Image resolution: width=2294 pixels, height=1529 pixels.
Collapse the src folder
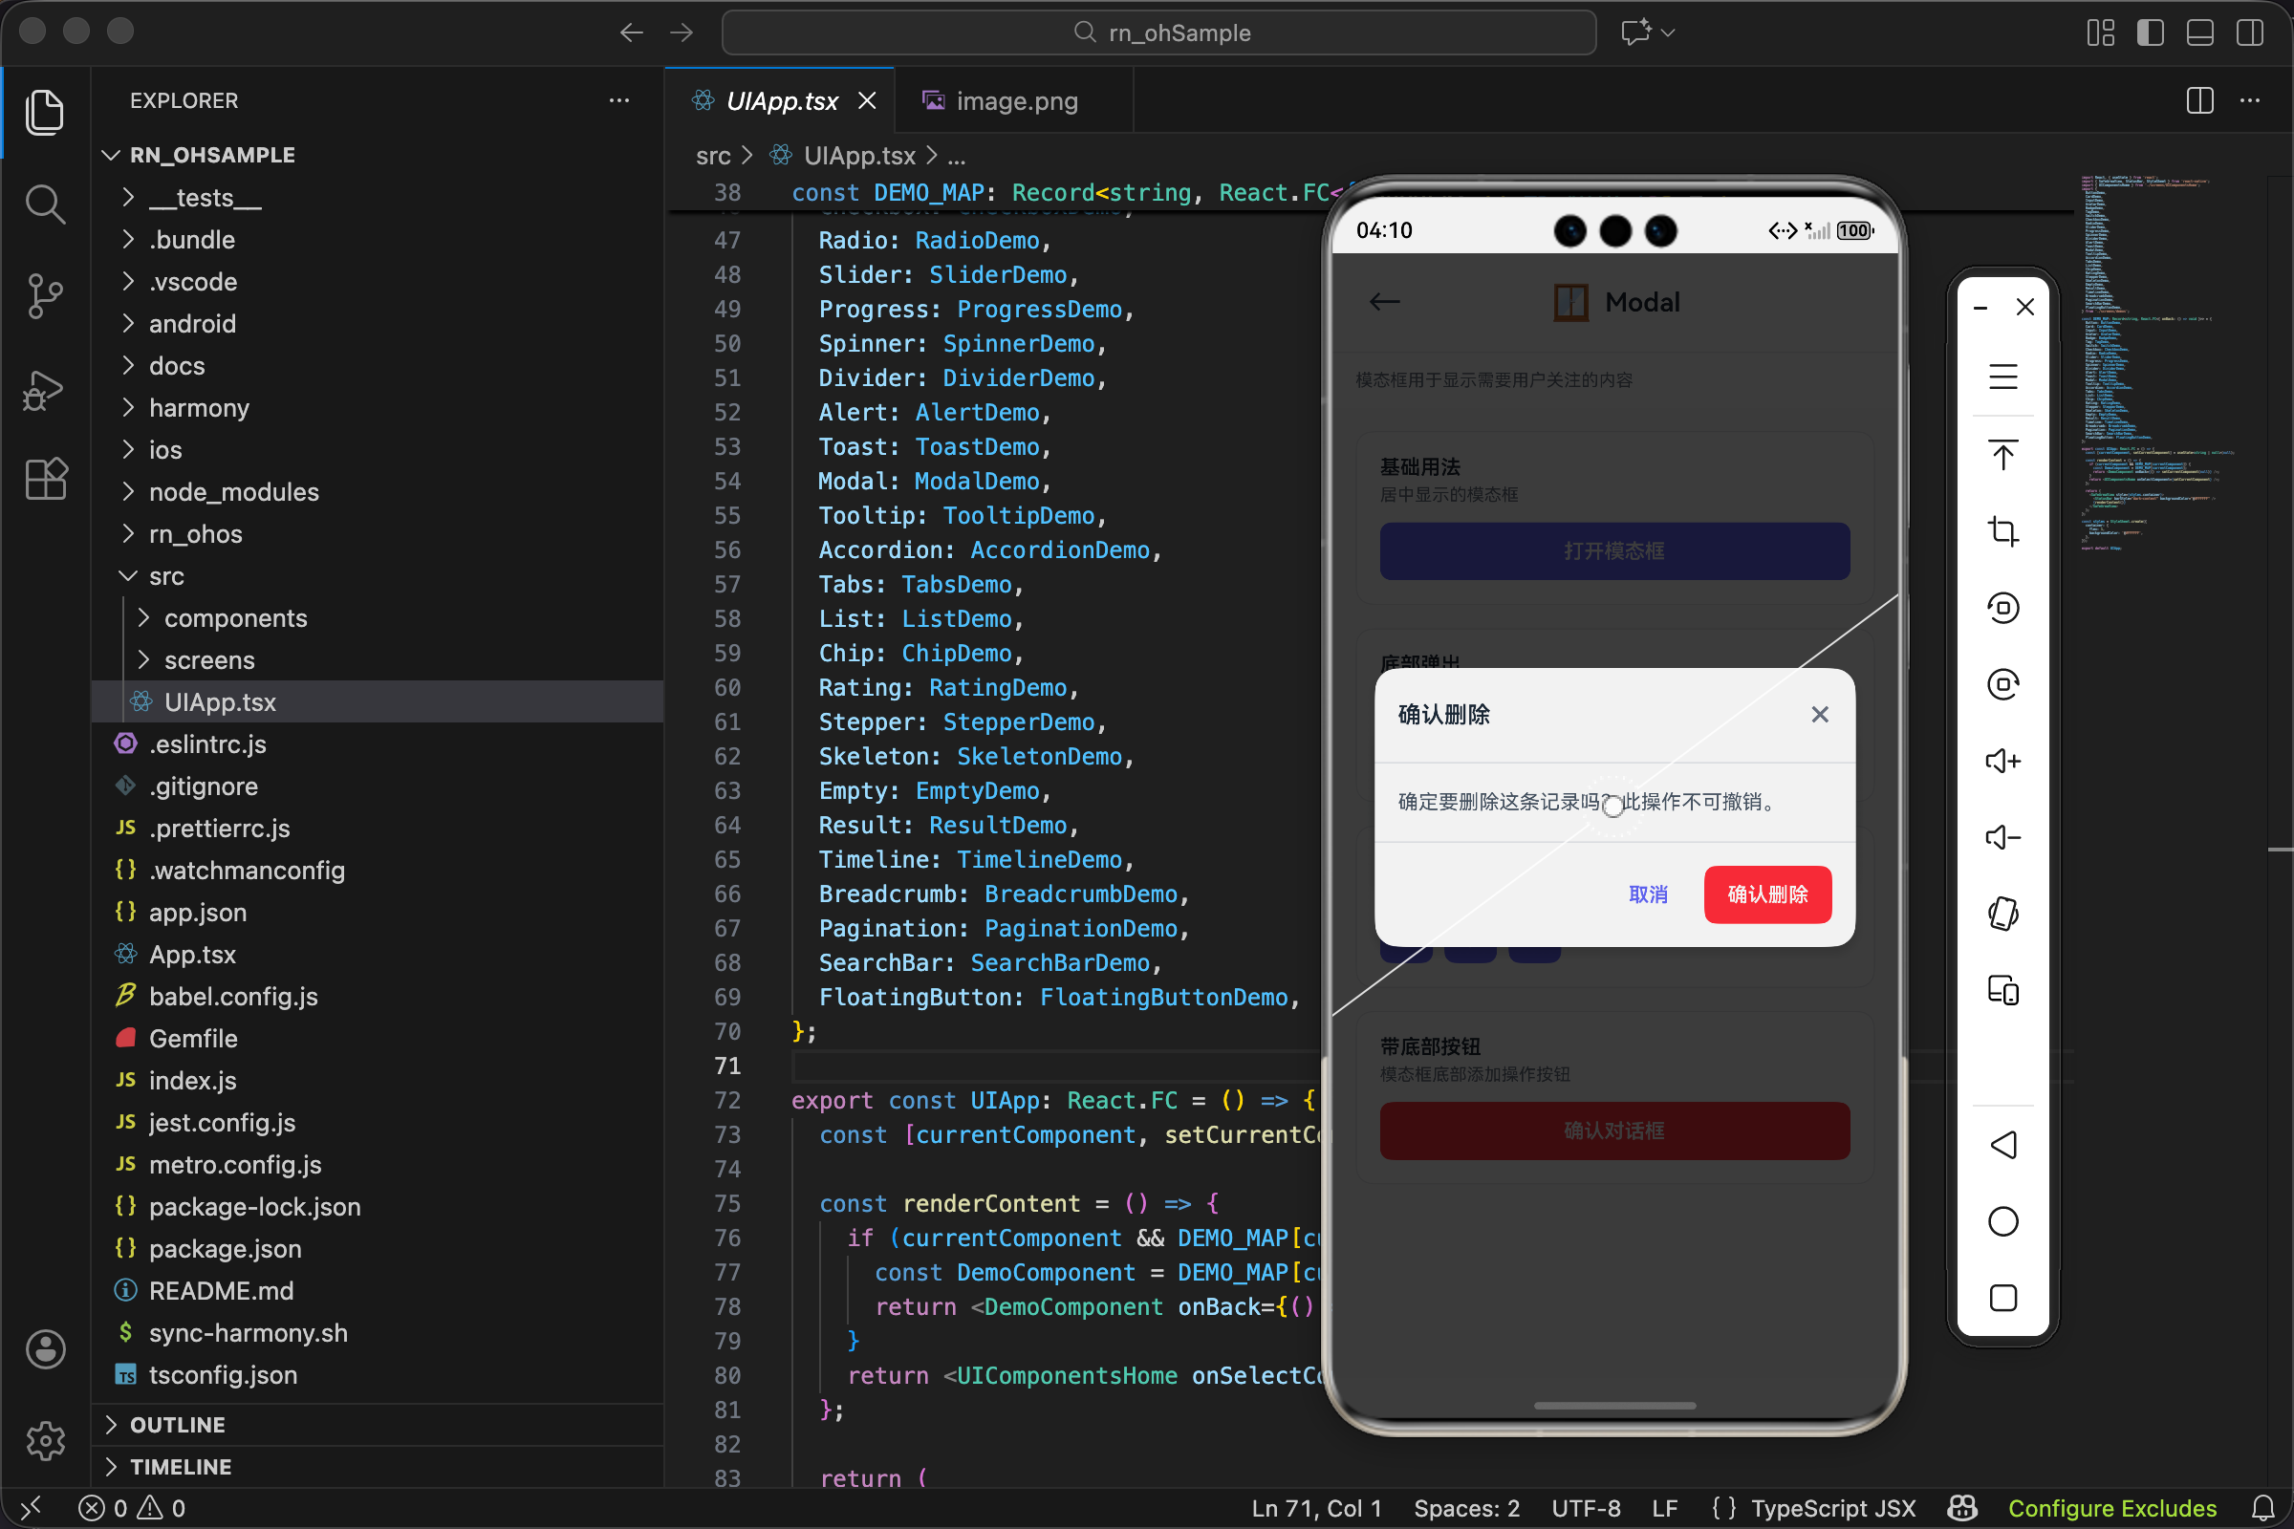coord(165,576)
